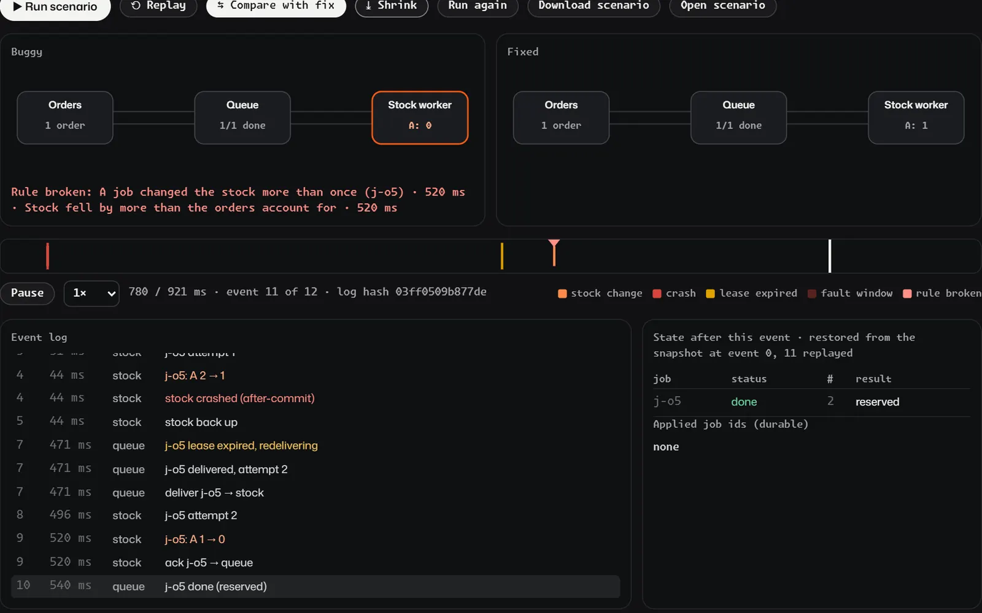Image resolution: width=982 pixels, height=613 pixels.
Task: Download the scenario file
Action: click(593, 6)
